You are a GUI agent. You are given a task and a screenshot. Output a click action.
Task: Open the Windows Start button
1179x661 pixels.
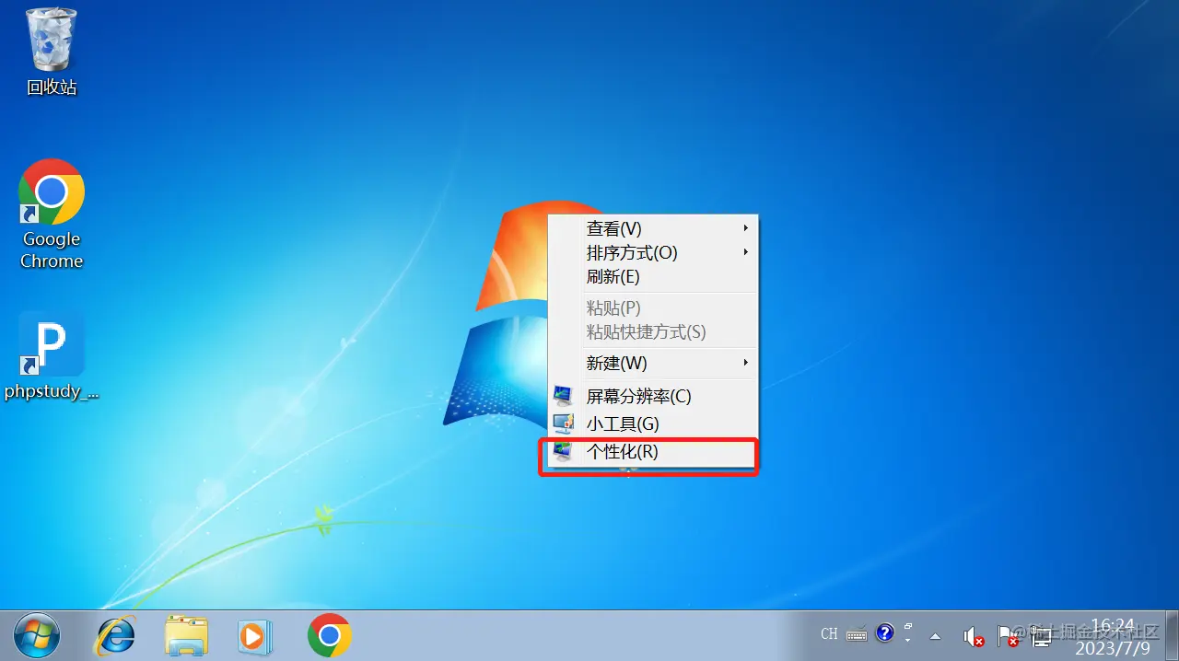pyautogui.click(x=36, y=635)
